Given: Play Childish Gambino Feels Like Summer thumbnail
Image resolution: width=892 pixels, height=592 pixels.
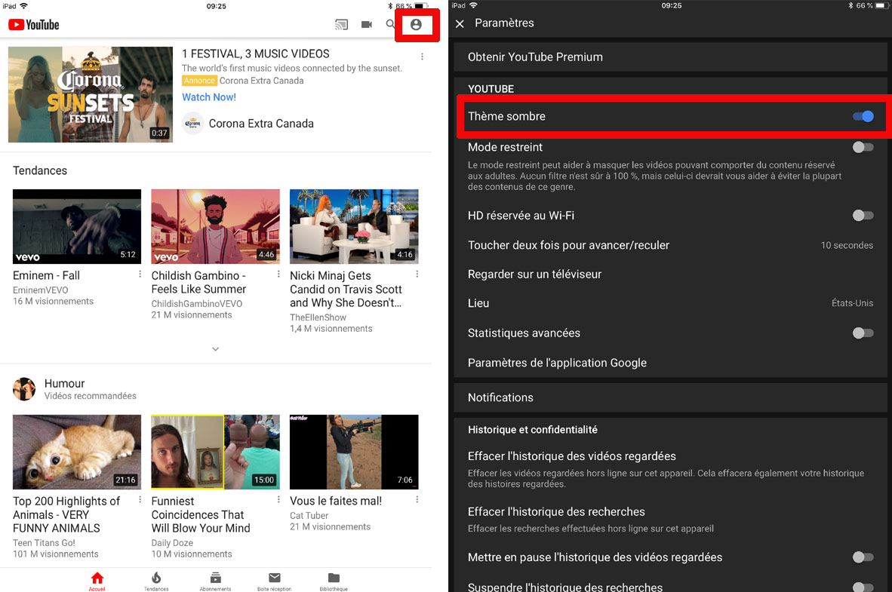Looking at the screenshot, I should [216, 226].
